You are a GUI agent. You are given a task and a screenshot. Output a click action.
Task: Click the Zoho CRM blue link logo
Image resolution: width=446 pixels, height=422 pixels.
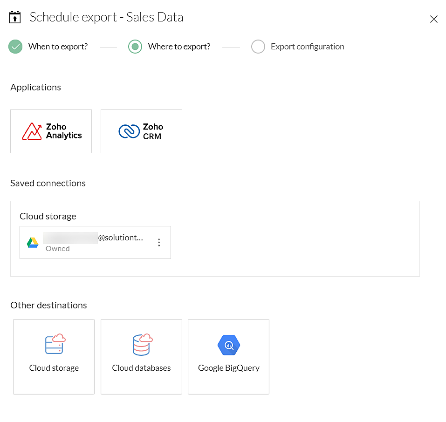click(x=129, y=131)
